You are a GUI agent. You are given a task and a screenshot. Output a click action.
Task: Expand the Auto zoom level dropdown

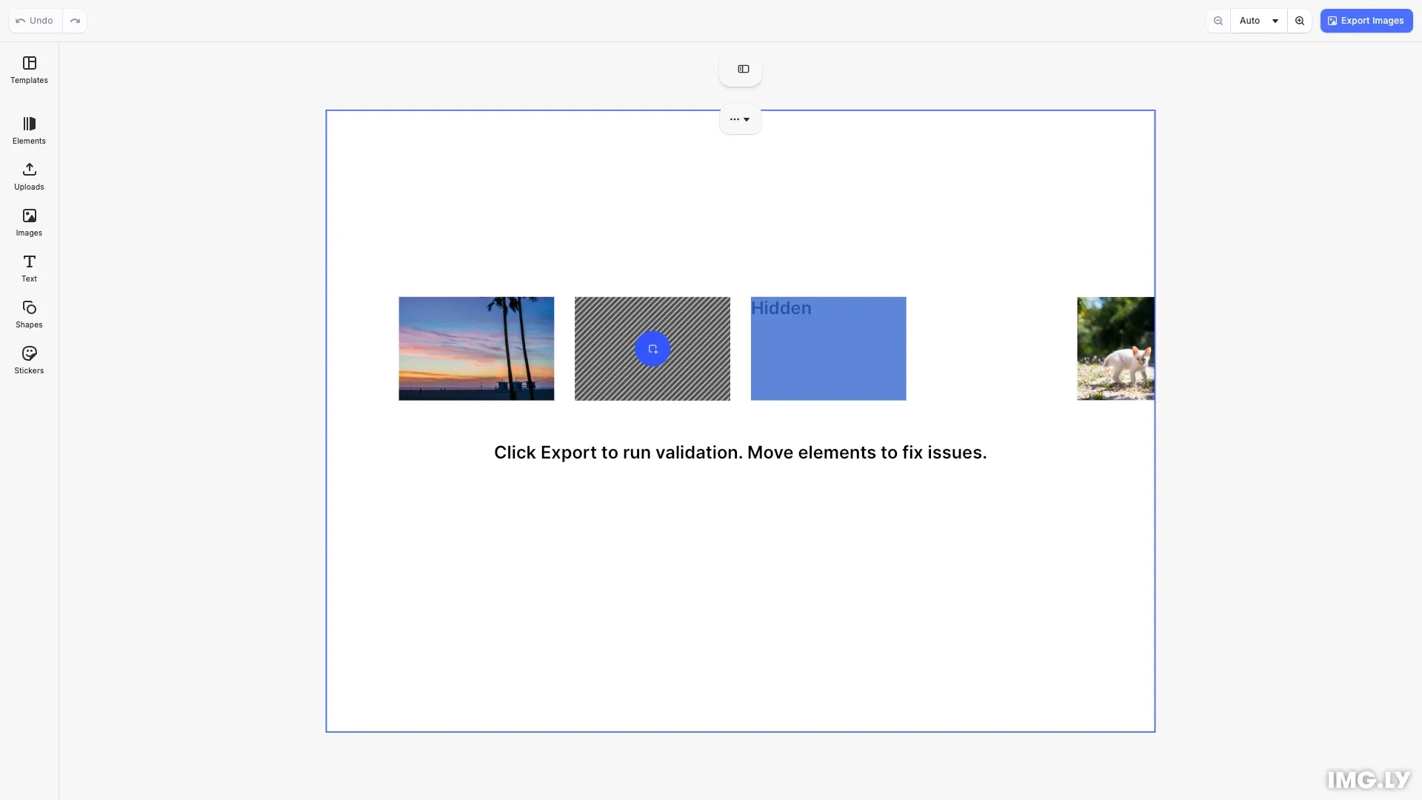pos(1258,21)
